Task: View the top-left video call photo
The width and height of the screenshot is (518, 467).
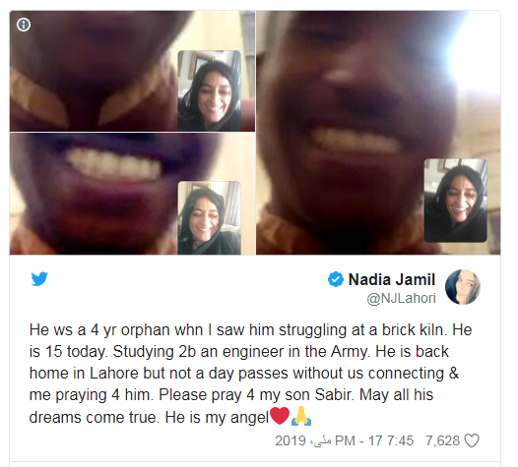Action: click(x=132, y=71)
